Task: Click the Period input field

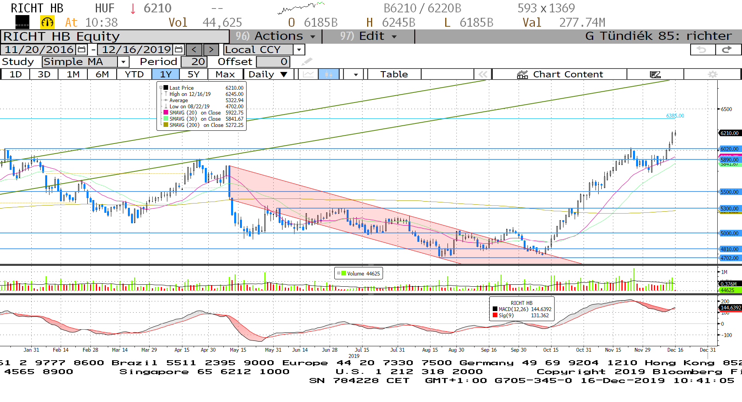Action: (x=194, y=62)
